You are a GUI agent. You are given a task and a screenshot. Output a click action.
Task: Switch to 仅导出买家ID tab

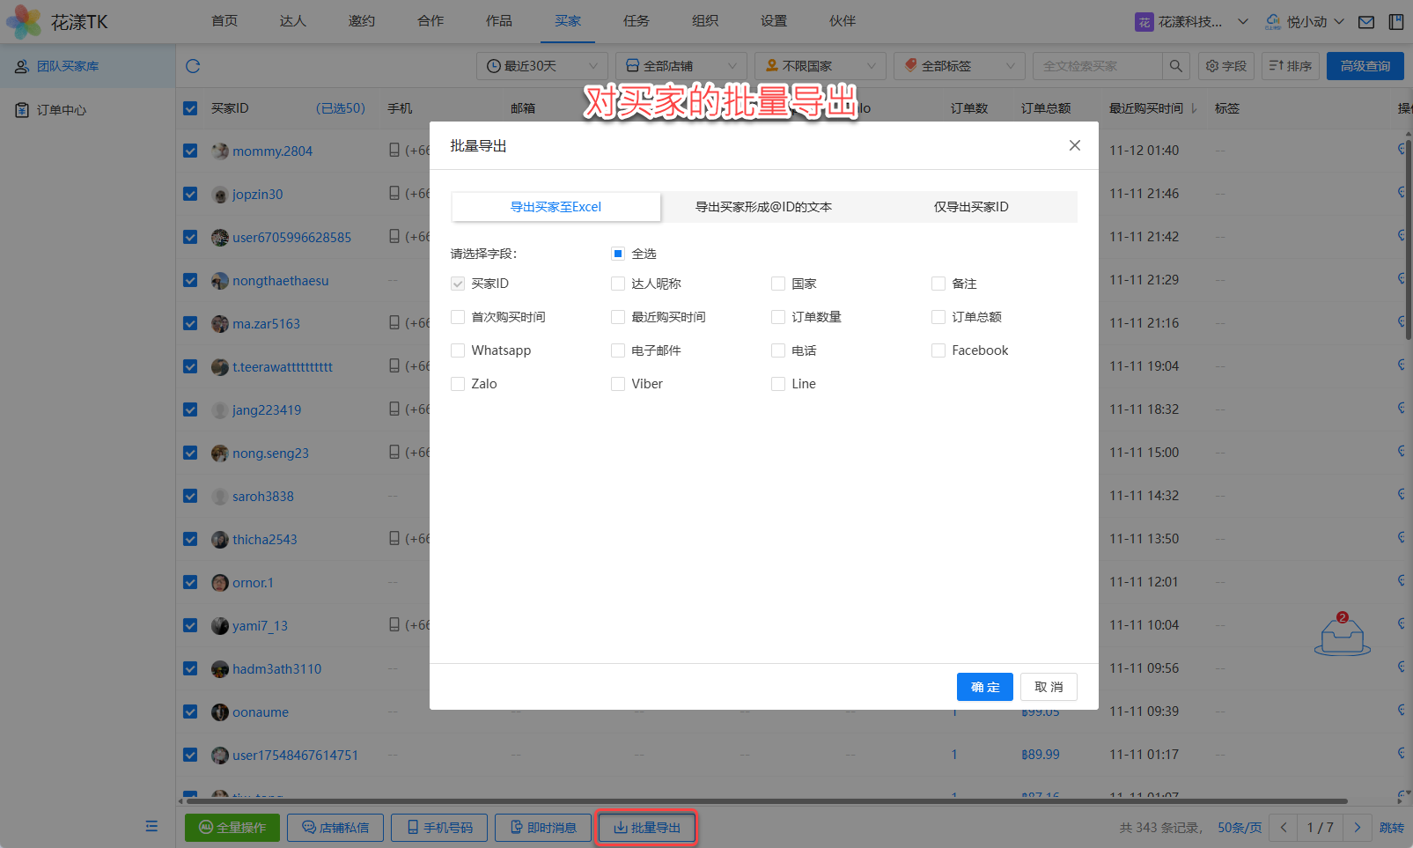point(970,207)
